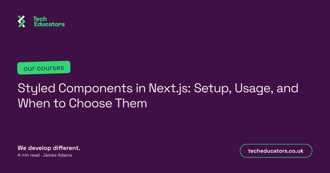Screen dimensions: 330x173
Task: Open author James Adams
Action: click(57, 155)
